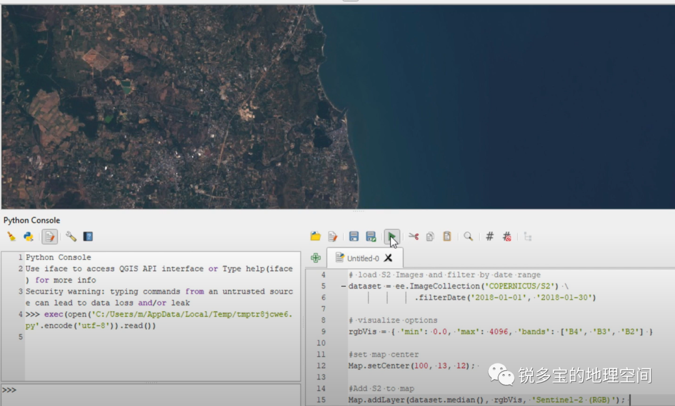
Task: Add a new editor tab
Action: 316,258
